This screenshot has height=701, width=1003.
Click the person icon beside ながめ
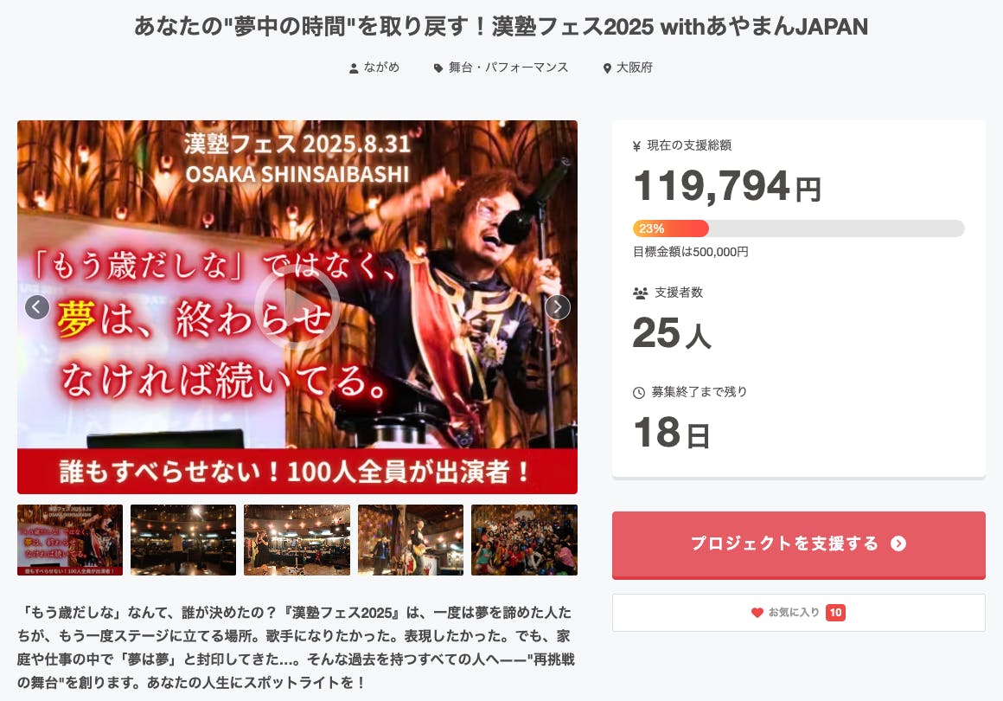point(353,68)
